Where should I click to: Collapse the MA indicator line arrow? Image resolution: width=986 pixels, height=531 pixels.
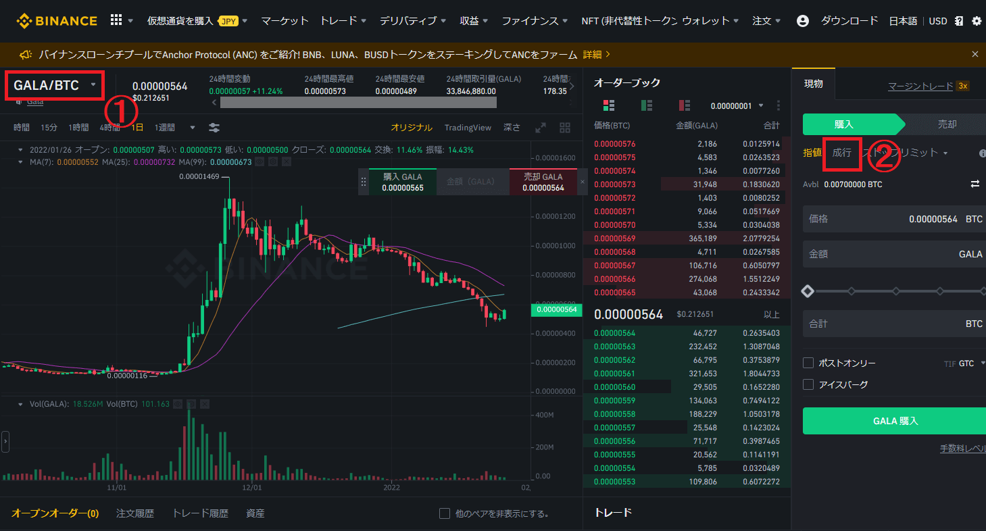click(20, 162)
